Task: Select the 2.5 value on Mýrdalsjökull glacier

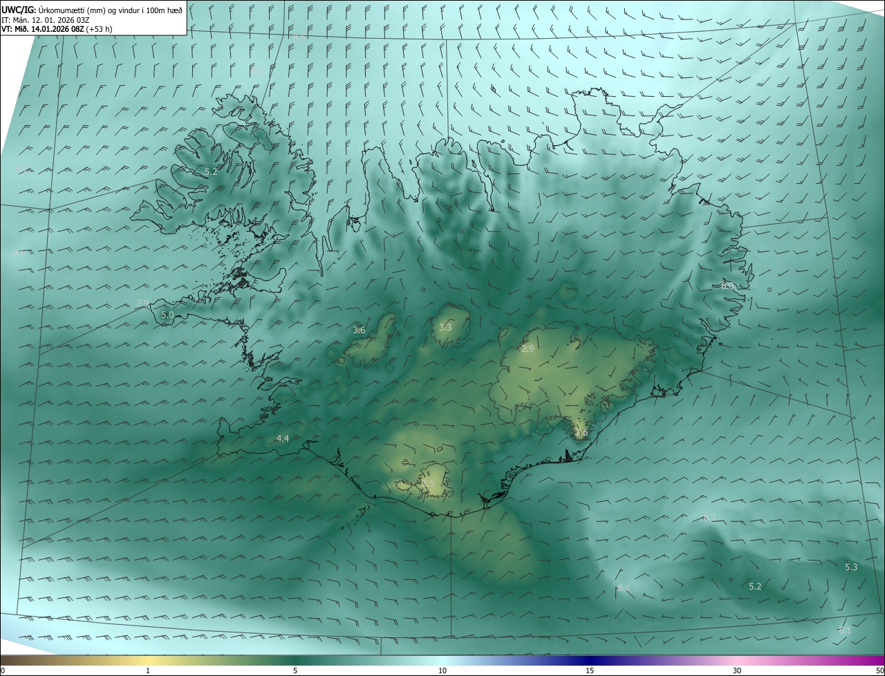Action: [x=428, y=483]
